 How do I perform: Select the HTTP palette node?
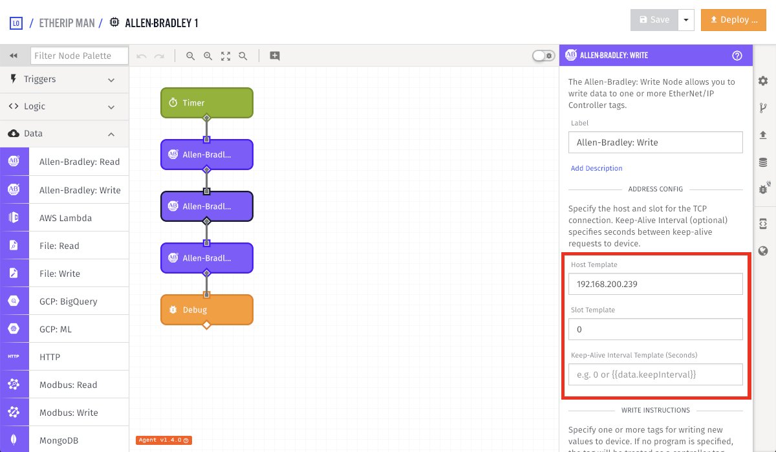click(65, 357)
